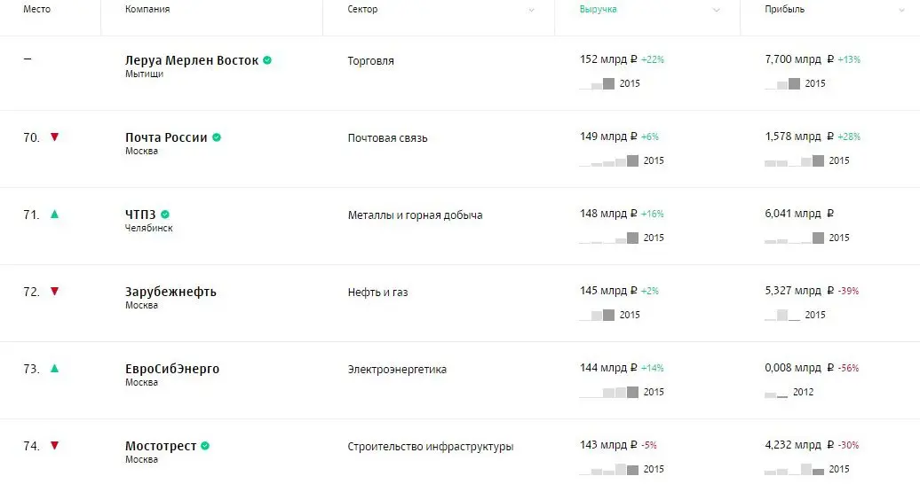Click the red down arrow at rank 72
This screenshot has width=920, height=484.
[x=54, y=292]
